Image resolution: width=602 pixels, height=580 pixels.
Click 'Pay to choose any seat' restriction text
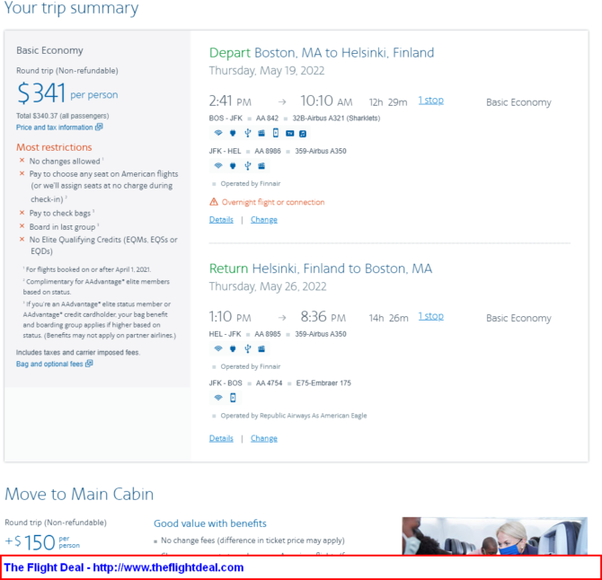(x=103, y=187)
